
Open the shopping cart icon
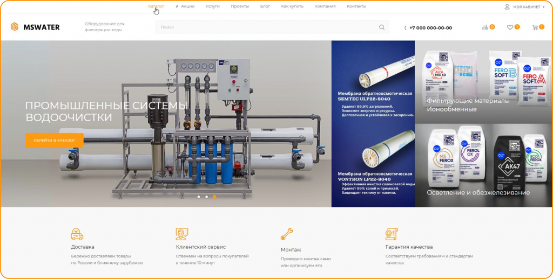pyautogui.click(x=535, y=27)
